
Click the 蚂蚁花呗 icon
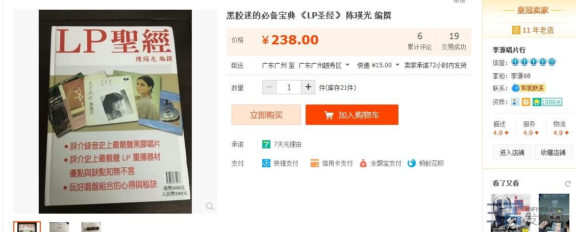pyautogui.click(x=411, y=163)
